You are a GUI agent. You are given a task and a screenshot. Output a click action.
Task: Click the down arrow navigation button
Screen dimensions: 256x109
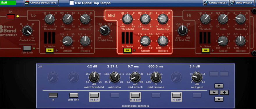tap(219, 99)
